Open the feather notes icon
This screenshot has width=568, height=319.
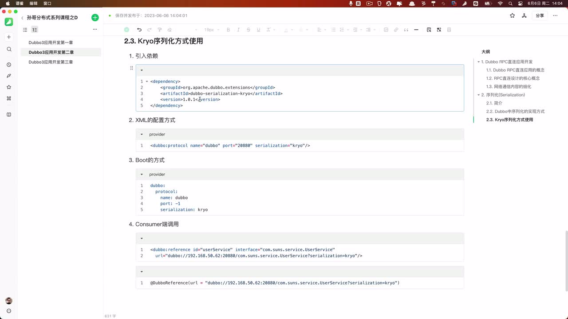tap(9, 76)
